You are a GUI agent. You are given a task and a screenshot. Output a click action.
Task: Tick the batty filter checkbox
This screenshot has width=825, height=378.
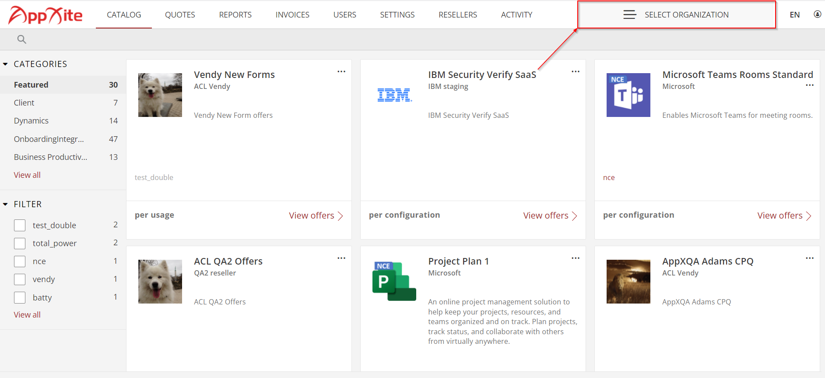[20, 297]
